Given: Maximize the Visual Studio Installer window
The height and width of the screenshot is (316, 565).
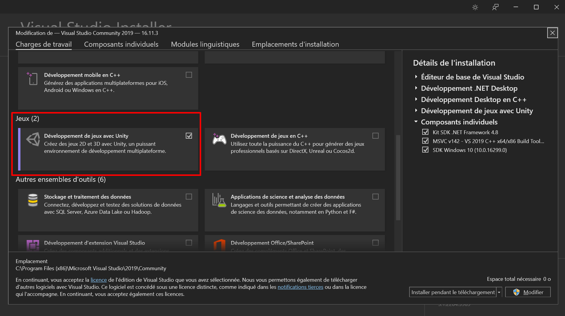Looking at the screenshot, I should [x=536, y=7].
